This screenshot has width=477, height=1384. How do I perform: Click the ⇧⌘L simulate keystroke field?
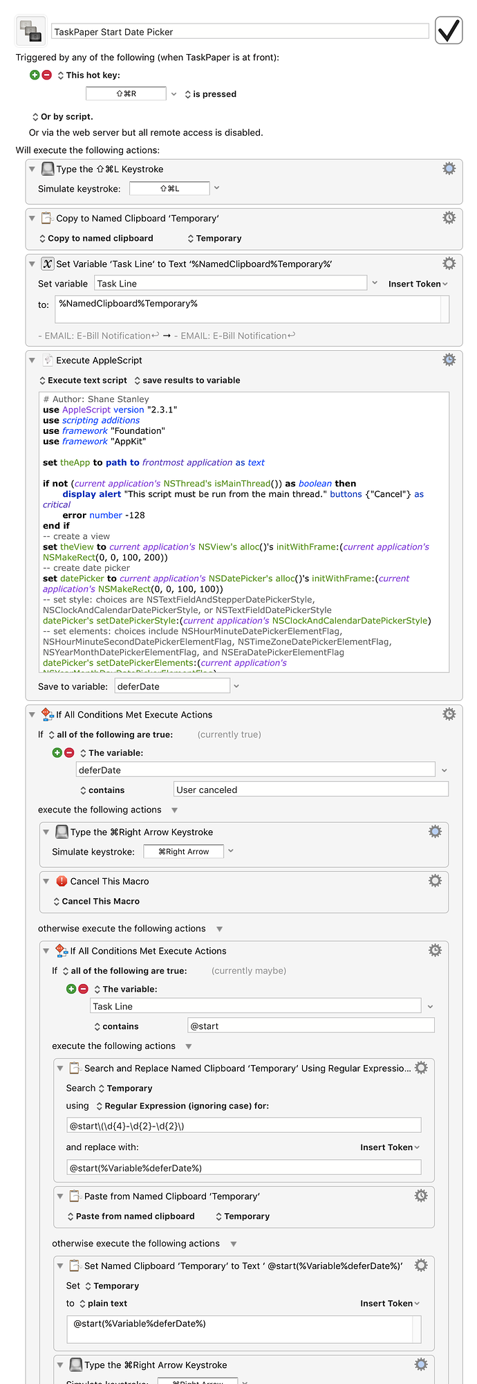(x=169, y=188)
